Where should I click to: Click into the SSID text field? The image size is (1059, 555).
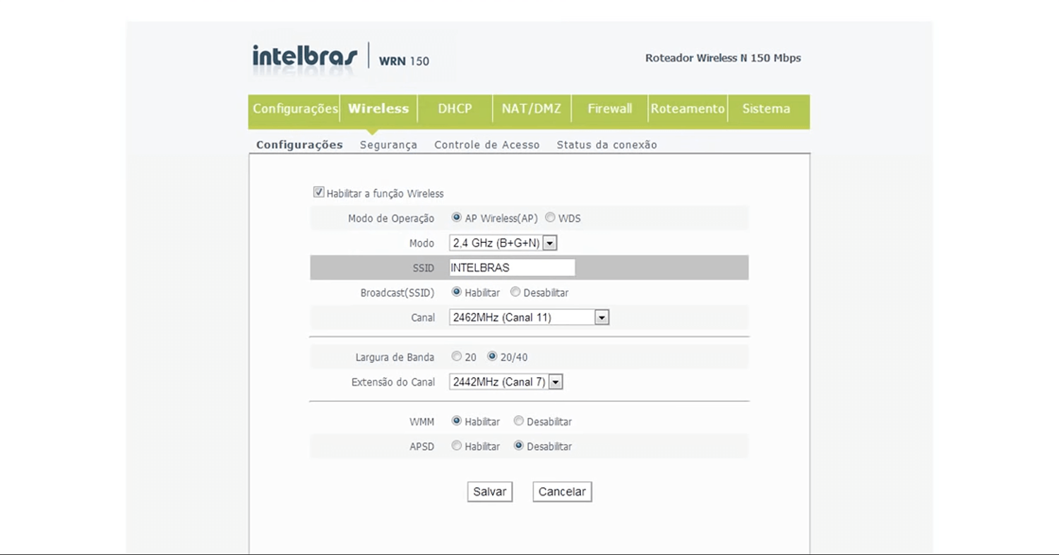[x=512, y=268]
